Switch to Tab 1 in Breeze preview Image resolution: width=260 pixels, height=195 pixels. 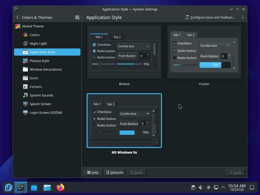99,37
